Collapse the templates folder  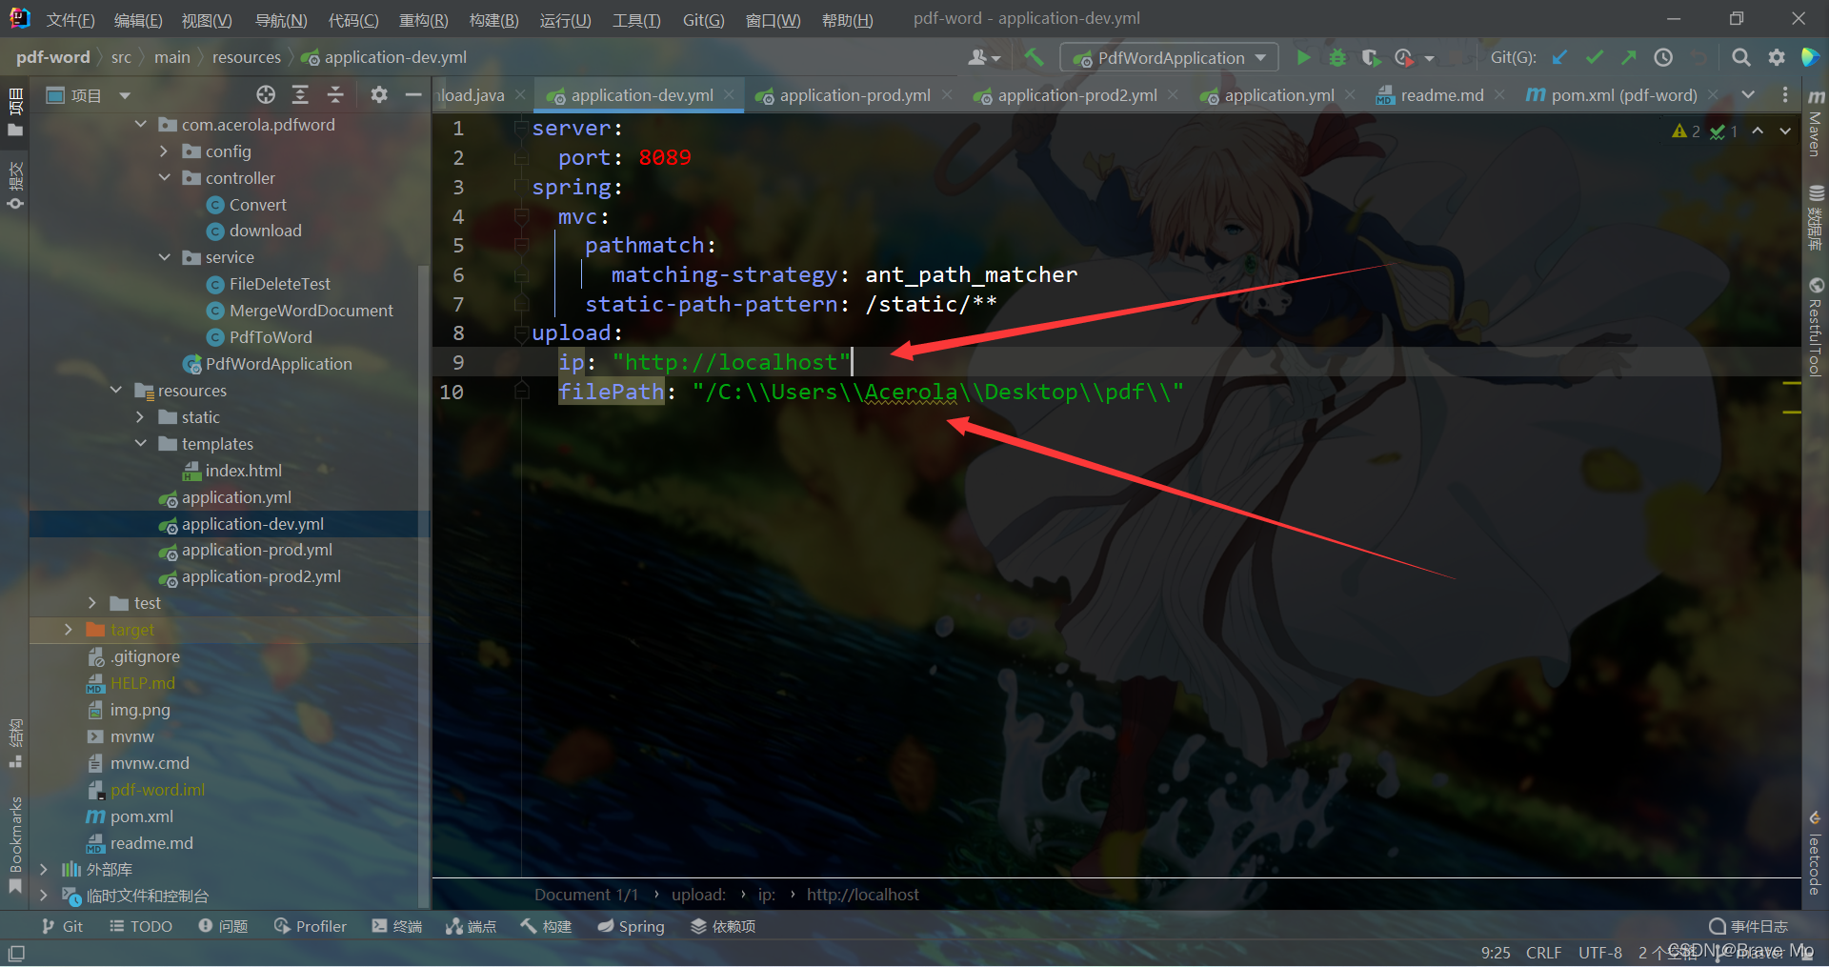pos(140,444)
